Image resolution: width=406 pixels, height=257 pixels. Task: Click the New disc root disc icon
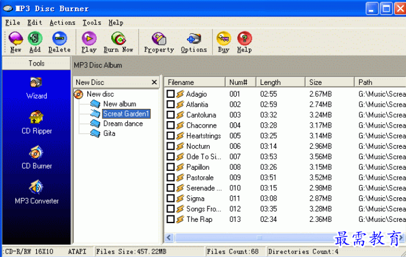pos(79,94)
